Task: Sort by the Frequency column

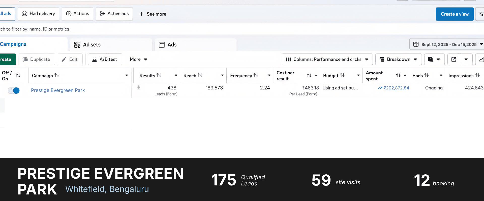Action: tap(256, 75)
